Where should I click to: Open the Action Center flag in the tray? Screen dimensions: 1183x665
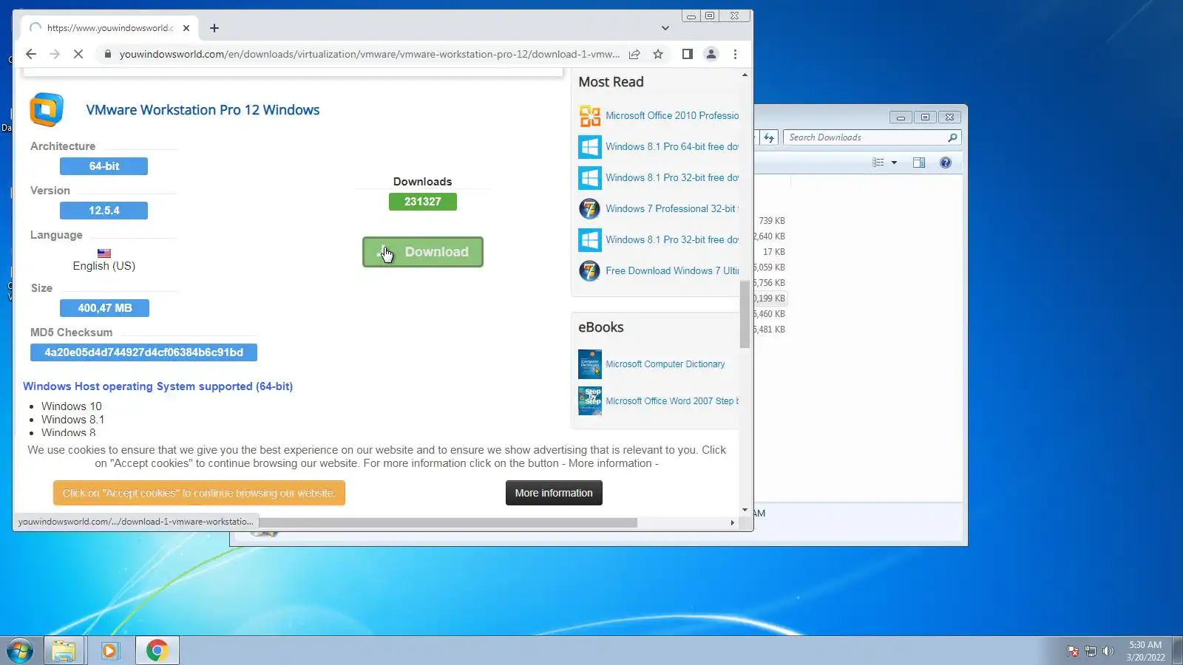coord(1073,651)
